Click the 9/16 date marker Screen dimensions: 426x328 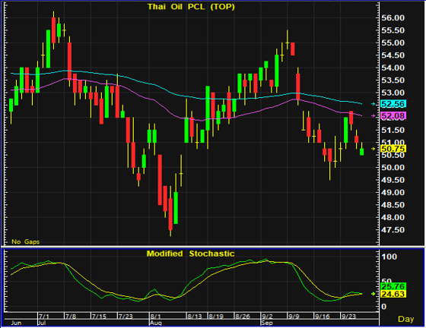pyautogui.click(x=322, y=317)
